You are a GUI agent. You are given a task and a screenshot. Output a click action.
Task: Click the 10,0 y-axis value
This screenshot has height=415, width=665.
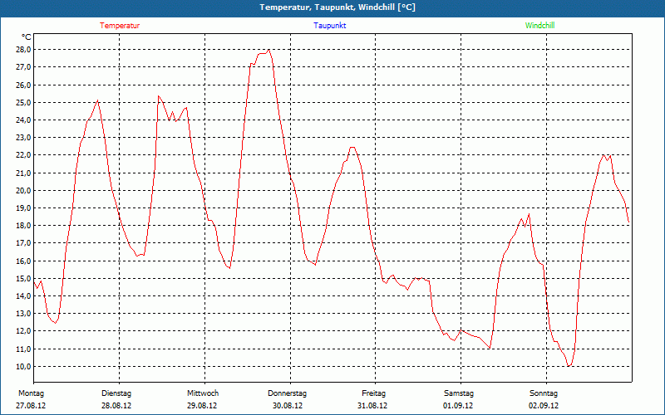(x=24, y=367)
